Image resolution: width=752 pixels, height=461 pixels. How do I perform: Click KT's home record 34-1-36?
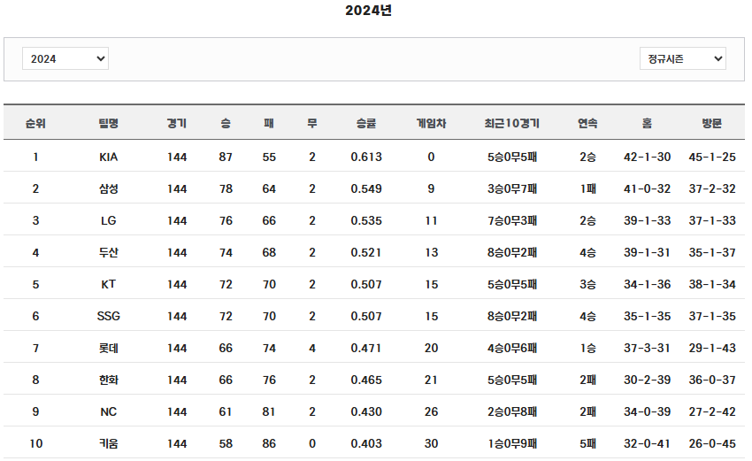point(647,284)
